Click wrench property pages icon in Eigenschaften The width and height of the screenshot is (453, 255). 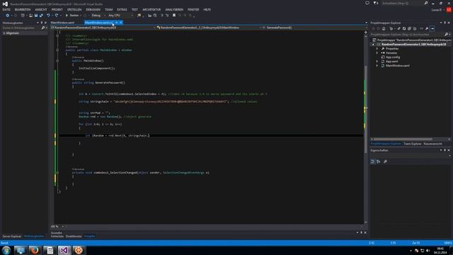point(385,161)
